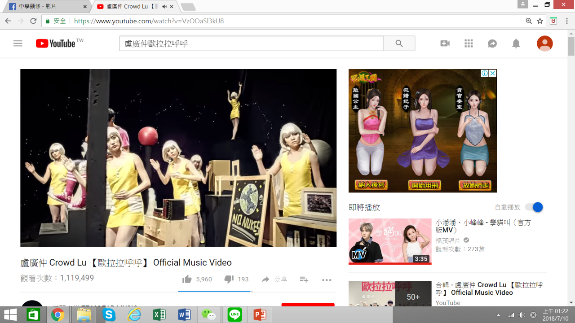
Task: Click the volume speaker in system tray
Action: [x=522, y=315]
